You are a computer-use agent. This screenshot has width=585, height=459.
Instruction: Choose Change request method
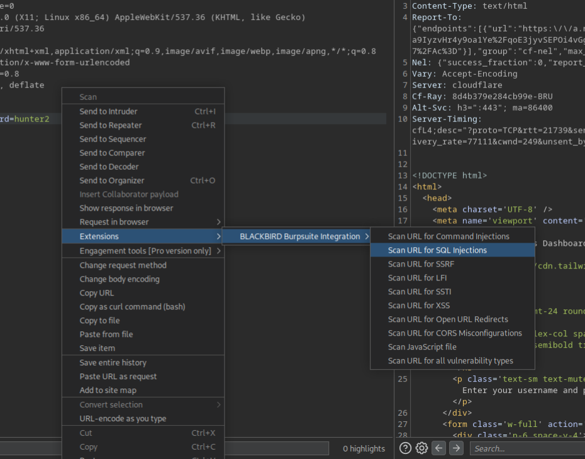click(x=123, y=265)
